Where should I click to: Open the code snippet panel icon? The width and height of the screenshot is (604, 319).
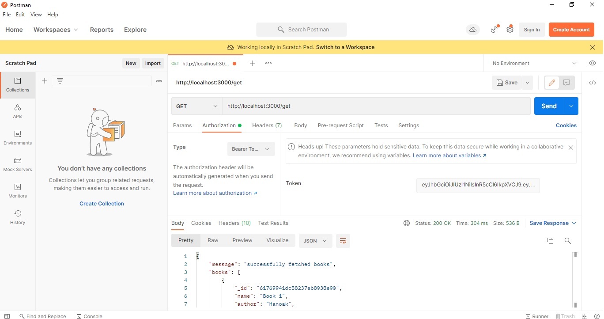pos(593,83)
